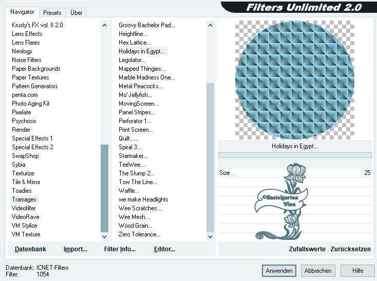Click down arrow of category list scrollbar
The width and height of the screenshot is (377, 281).
(x=104, y=236)
